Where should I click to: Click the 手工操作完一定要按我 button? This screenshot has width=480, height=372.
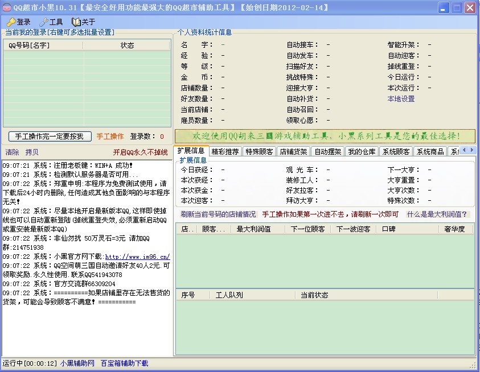(50, 137)
